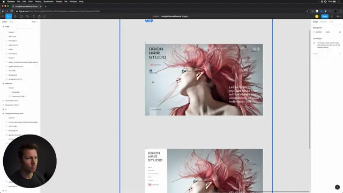
Task: Click the browser back arrow
Action: coord(3,11)
